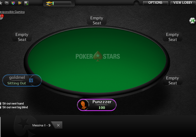Take the top center Empty Seat
This screenshot has height=137, width=196.
click(x=97, y=20)
